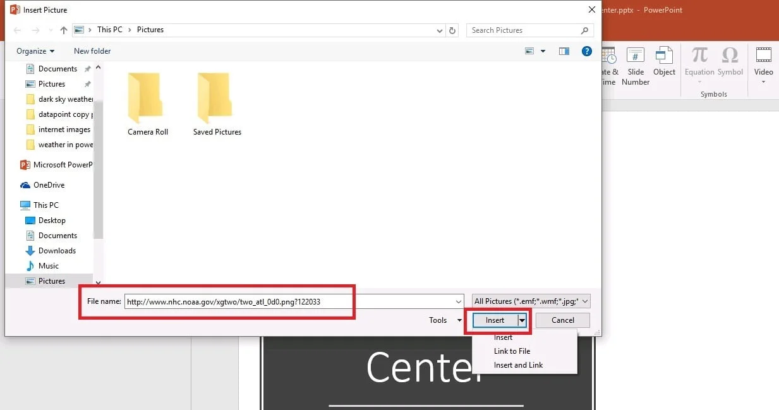
Task: Create a New folder
Action: (92, 51)
